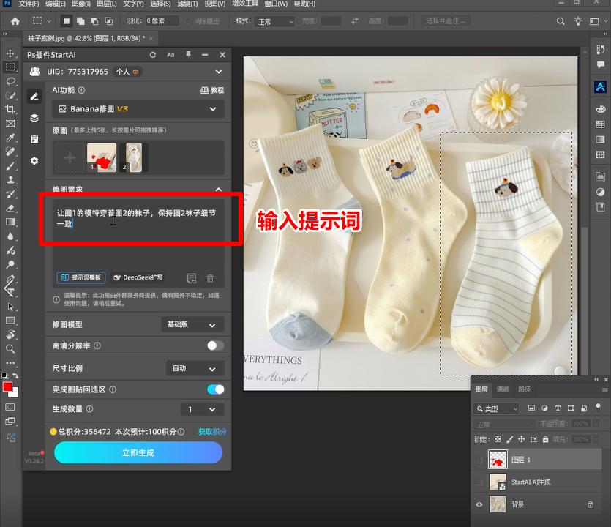This screenshot has width=611, height=527.
Task: Select the intersect with selection mode
Action: (x=109, y=21)
